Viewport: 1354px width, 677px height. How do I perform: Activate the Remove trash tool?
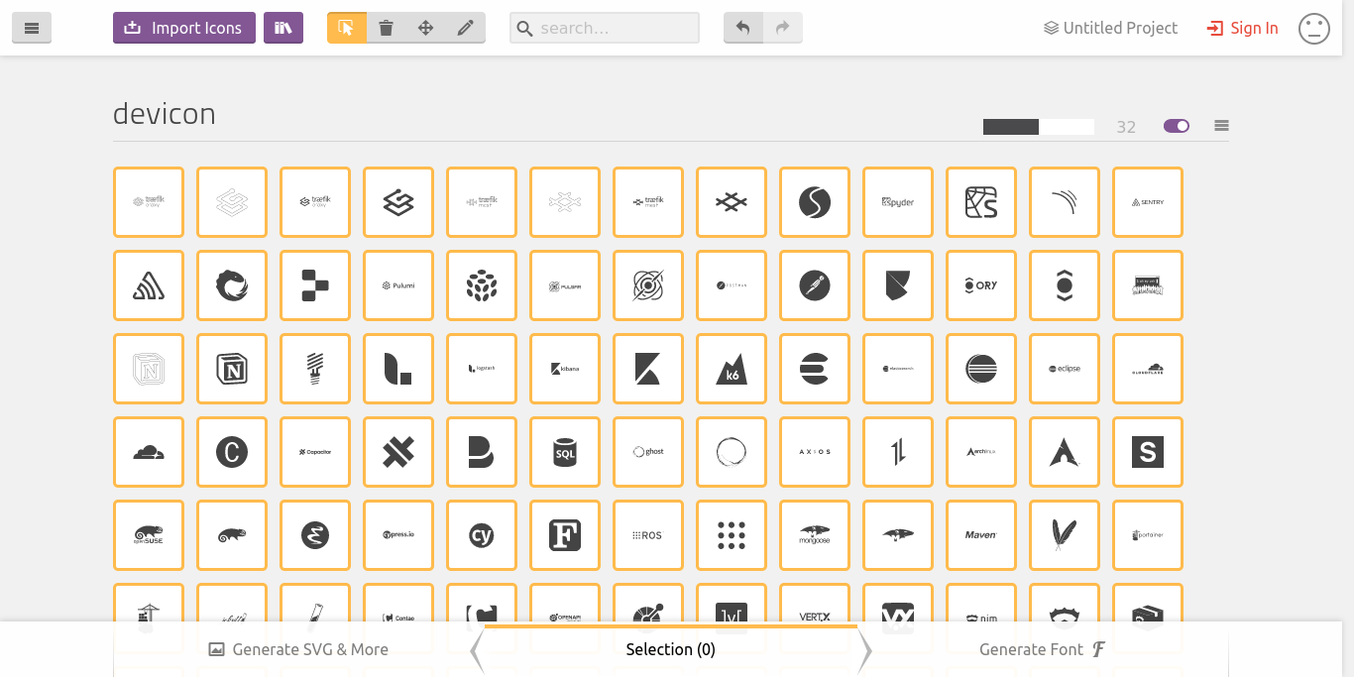(387, 28)
